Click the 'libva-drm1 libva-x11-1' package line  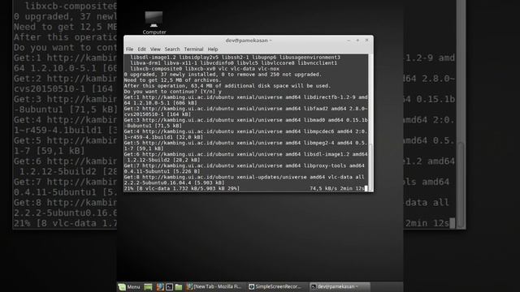point(233,63)
